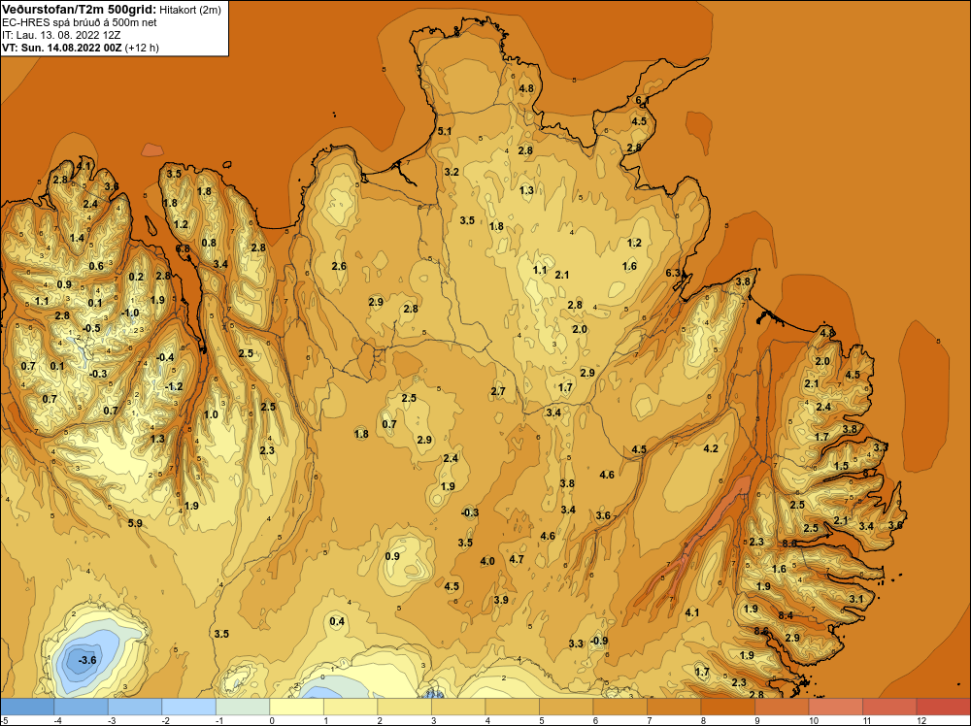971x726 pixels.
Task: Select the legend value -2
Action: [165, 720]
